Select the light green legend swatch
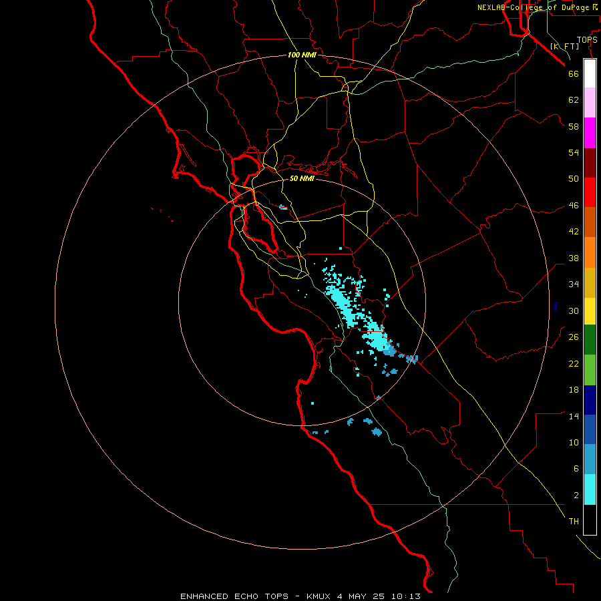The height and width of the screenshot is (601, 601). tap(590, 370)
